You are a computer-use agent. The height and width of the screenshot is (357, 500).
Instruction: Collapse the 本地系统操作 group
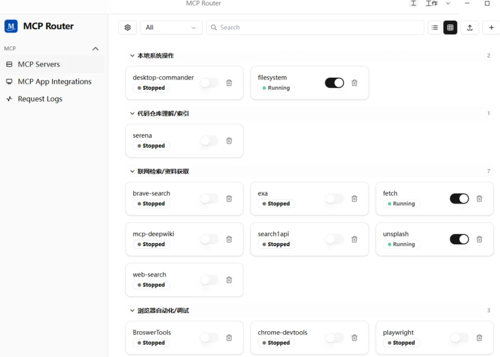(x=132, y=56)
